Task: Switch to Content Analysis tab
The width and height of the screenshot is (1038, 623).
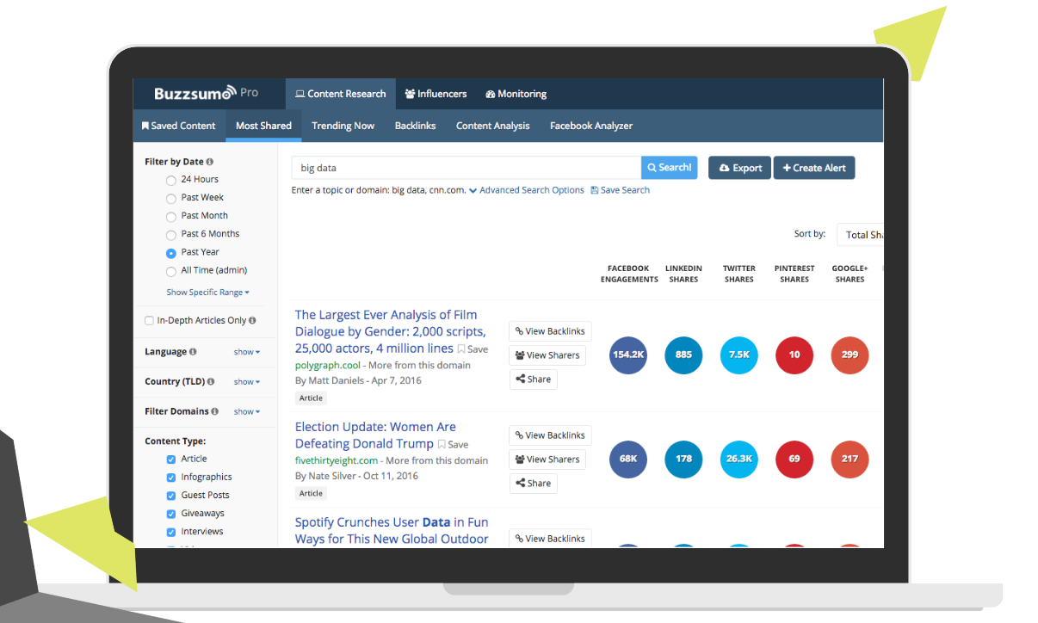Action: pos(492,126)
